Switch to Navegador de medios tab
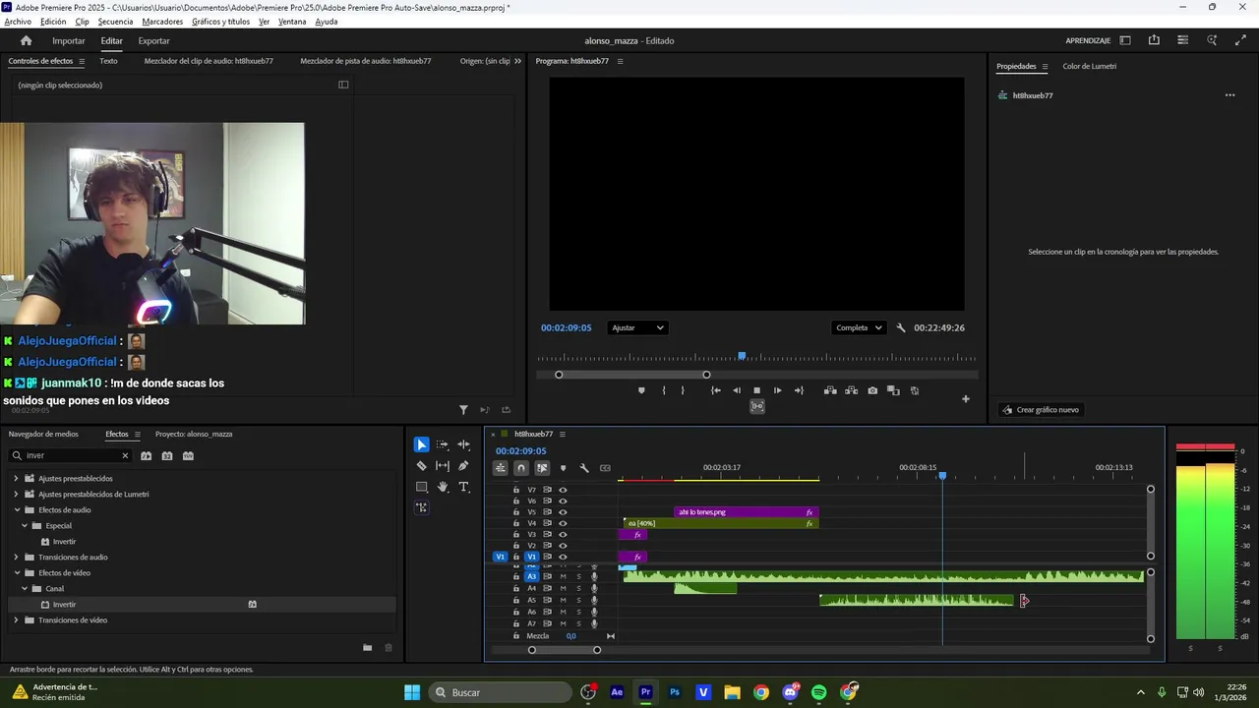This screenshot has width=1259, height=708. [x=43, y=435]
